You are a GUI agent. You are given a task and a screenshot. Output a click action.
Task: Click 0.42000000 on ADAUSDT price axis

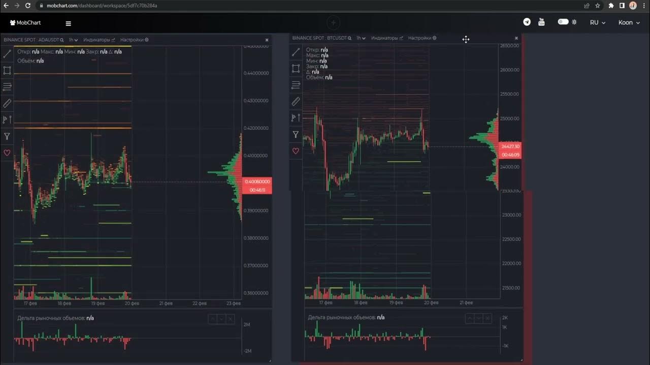256,128
